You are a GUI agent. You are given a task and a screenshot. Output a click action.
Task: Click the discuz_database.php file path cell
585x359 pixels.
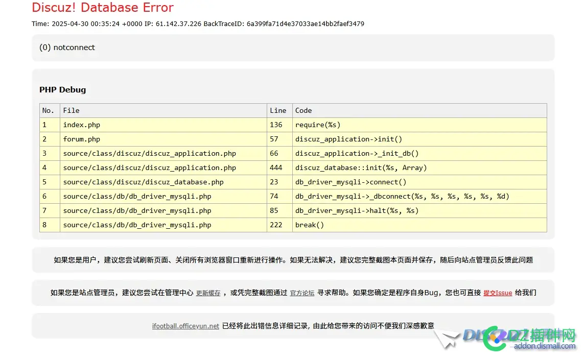coord(143,182)
